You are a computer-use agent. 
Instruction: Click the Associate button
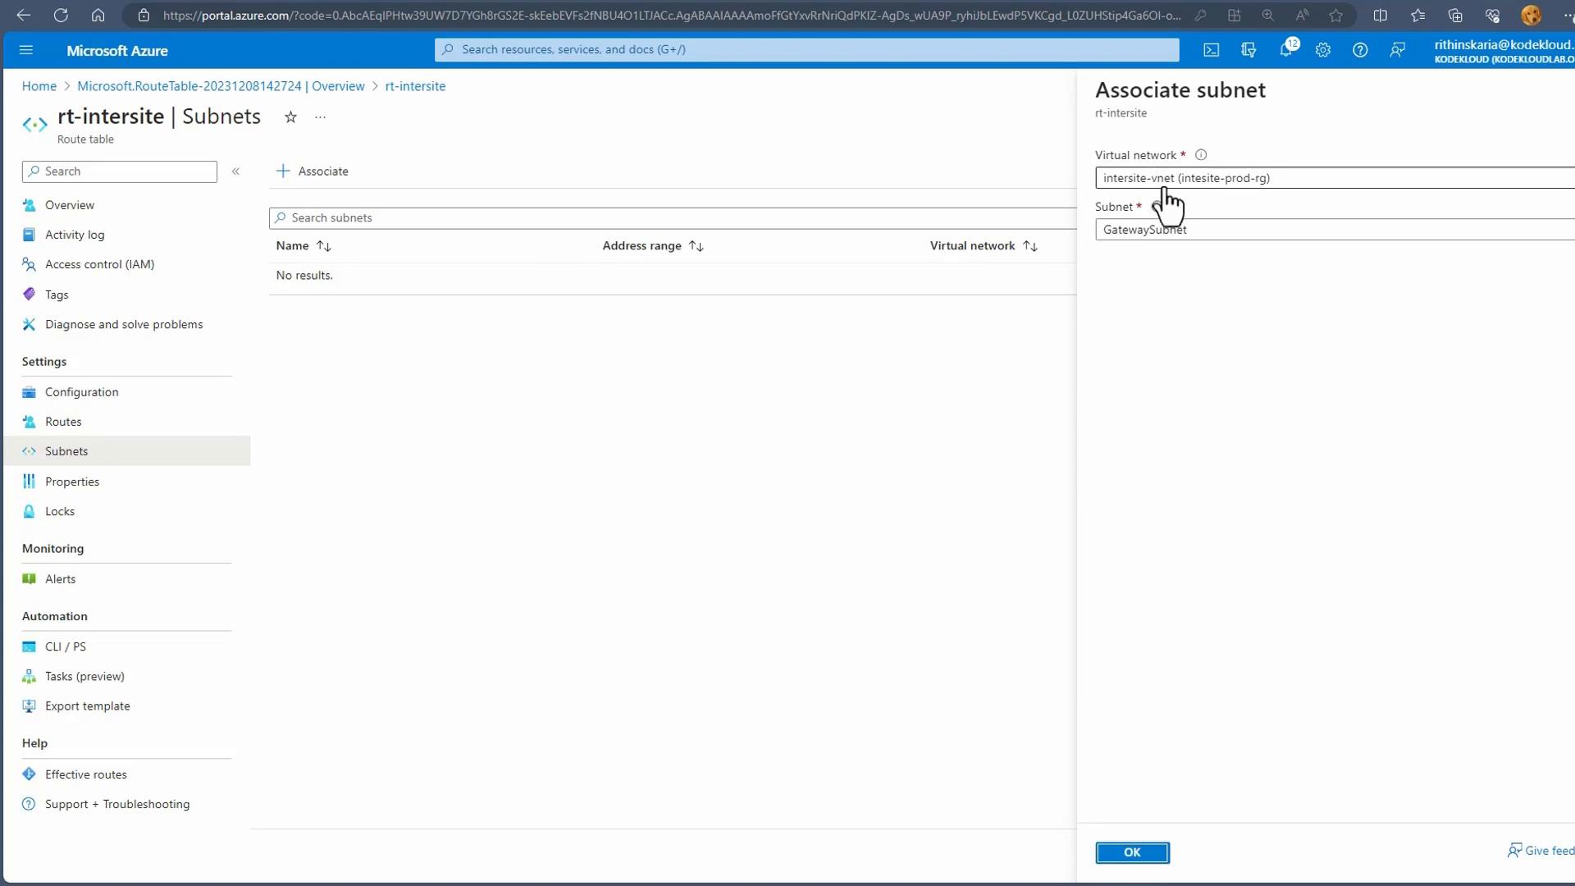pyautogui.click(x=313, y=171)
